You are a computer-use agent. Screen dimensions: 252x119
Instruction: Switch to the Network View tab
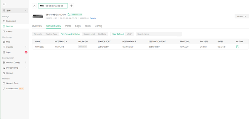point(54,26)
